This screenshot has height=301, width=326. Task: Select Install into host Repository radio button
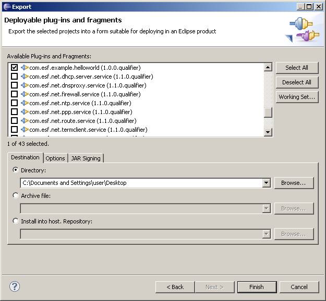[x=16, y=221]
